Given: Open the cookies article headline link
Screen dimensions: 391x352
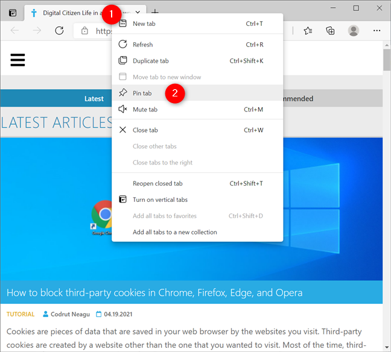Looking at the screenshot, I should (154, 293).
